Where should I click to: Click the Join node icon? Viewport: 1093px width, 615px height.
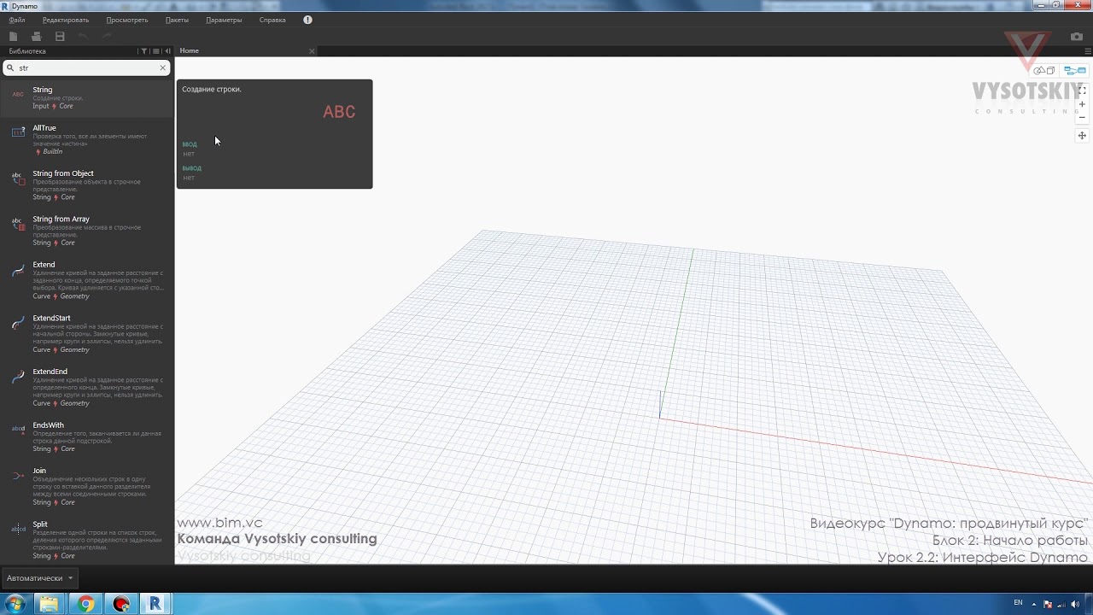(x=18, y=475)
